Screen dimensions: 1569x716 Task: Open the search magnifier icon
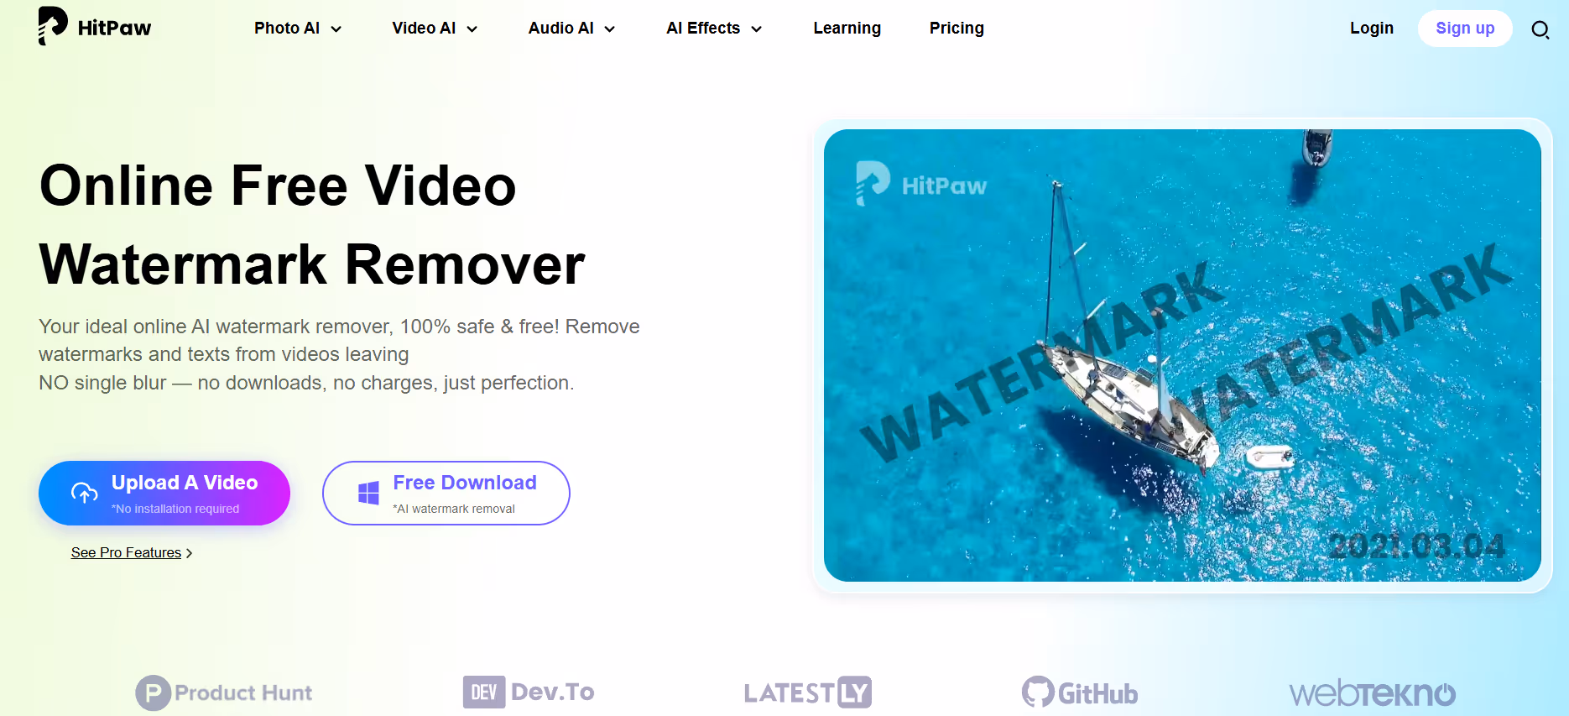(x=1540, y=30)
